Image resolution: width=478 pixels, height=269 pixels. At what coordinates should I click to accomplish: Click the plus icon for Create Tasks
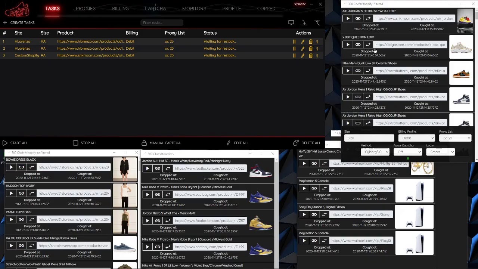pos(5,23)
